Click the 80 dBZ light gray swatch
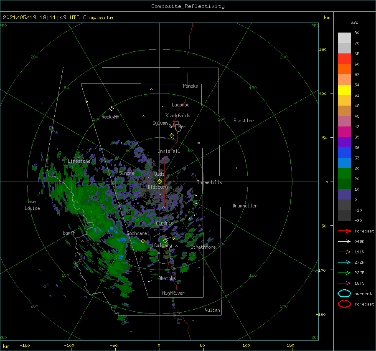This screenshot has height=351, width=376. (344, 38)
